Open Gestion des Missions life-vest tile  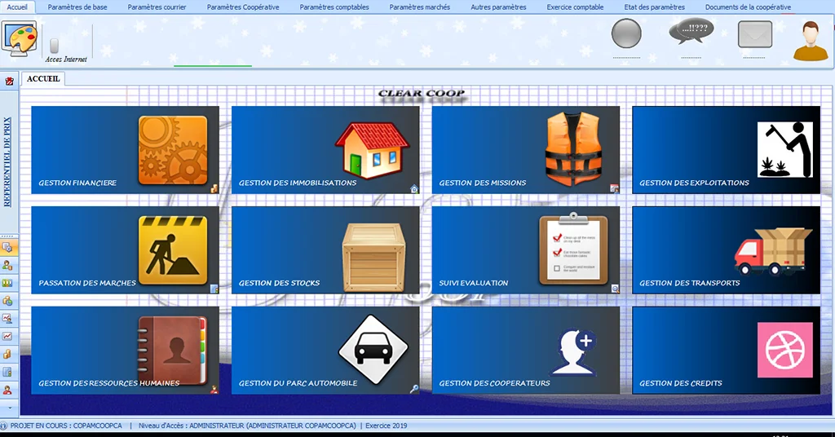[526, 149]
